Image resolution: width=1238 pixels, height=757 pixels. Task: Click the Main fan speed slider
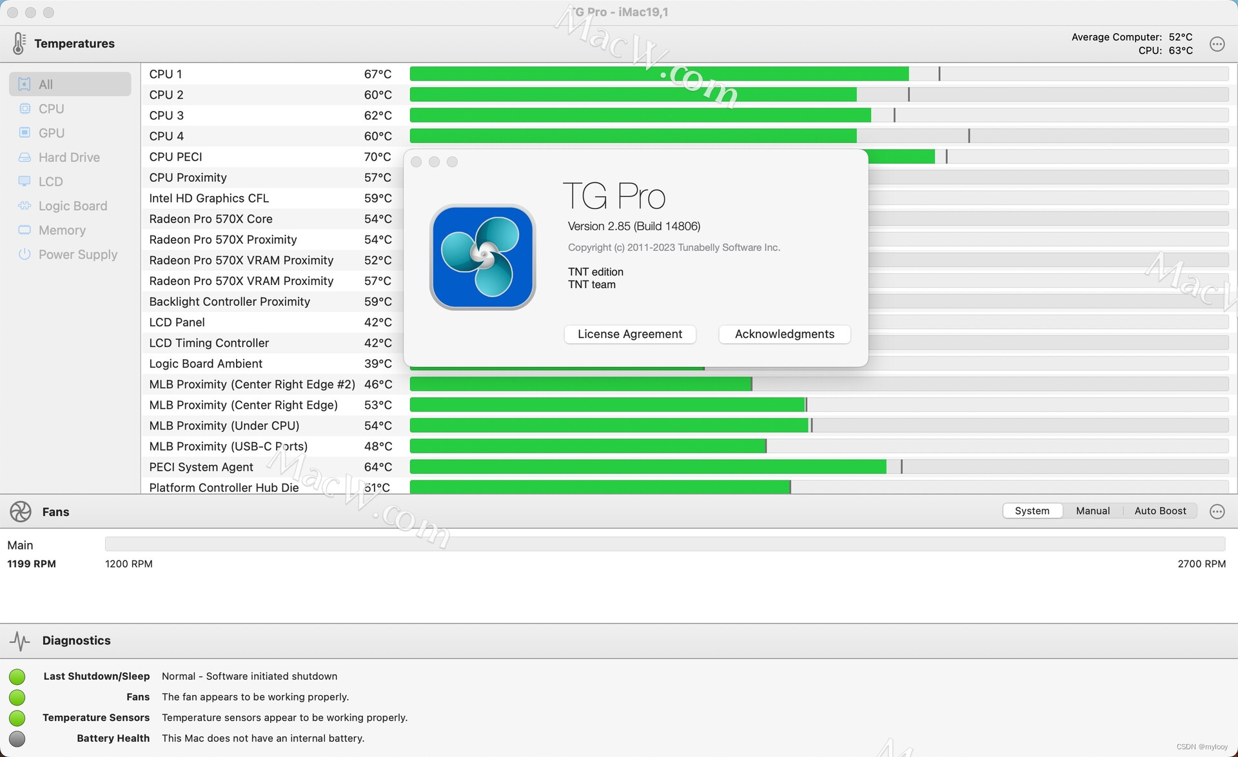pyautogui.click(x=665, y=544)
